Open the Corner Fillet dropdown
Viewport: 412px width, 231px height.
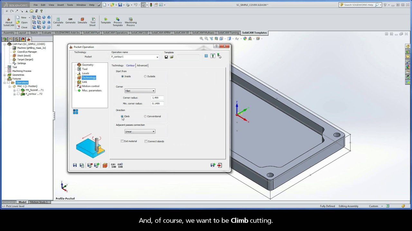140,91
